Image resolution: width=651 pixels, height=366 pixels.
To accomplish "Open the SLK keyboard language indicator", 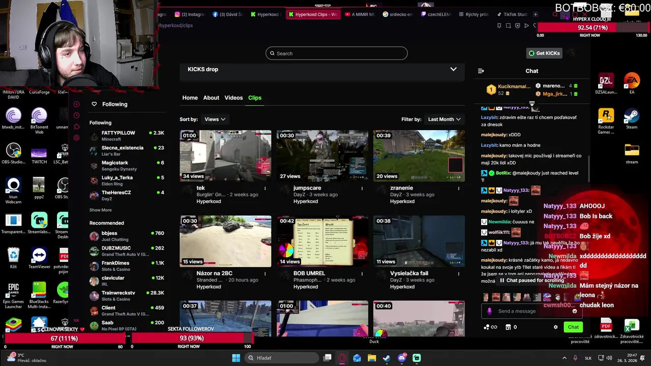I will point(588,358).
